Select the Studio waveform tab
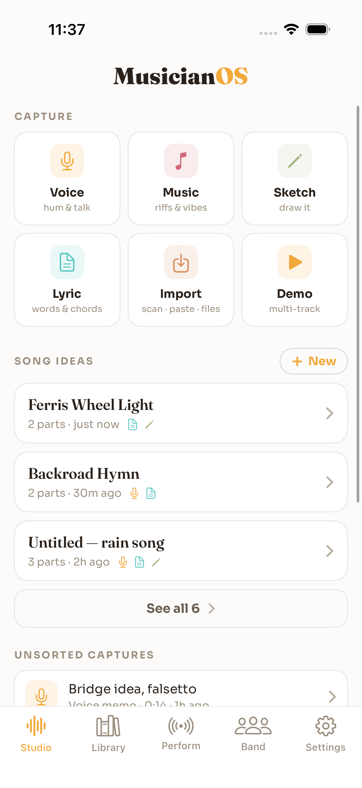Image resolution: width=362 pixels, height=788 pixels. [x=36, y=734]
